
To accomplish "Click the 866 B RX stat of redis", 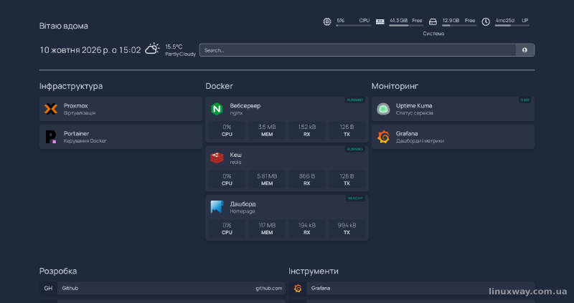I will [x=307, y=180].
